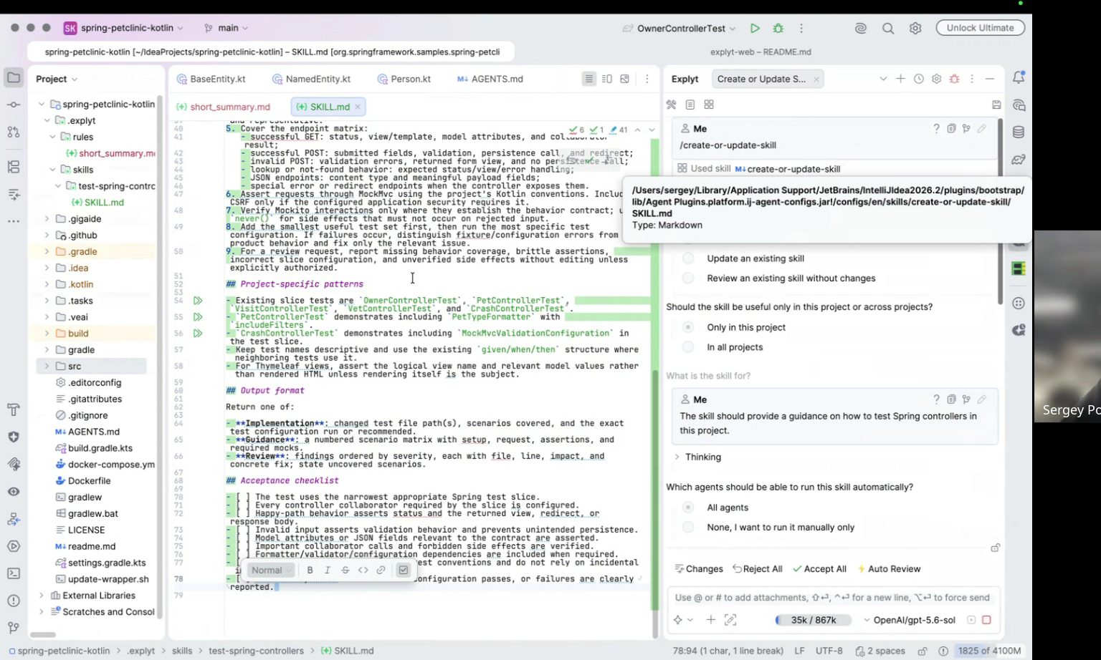Close the SKILL.md editor tab
Screen dimensions: 1101x660
coord(357,107)
